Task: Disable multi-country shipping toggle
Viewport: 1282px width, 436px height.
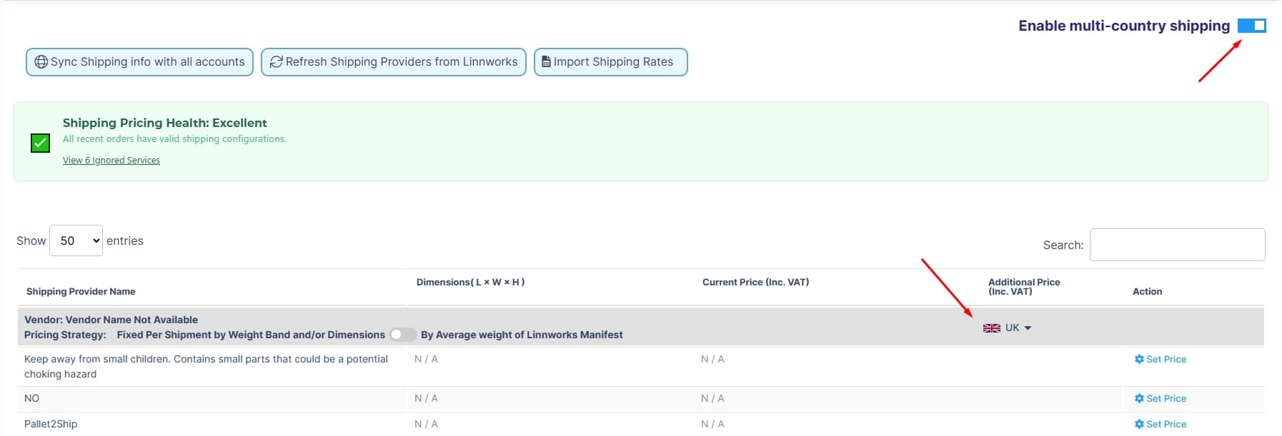Action: pos(1252,26)
